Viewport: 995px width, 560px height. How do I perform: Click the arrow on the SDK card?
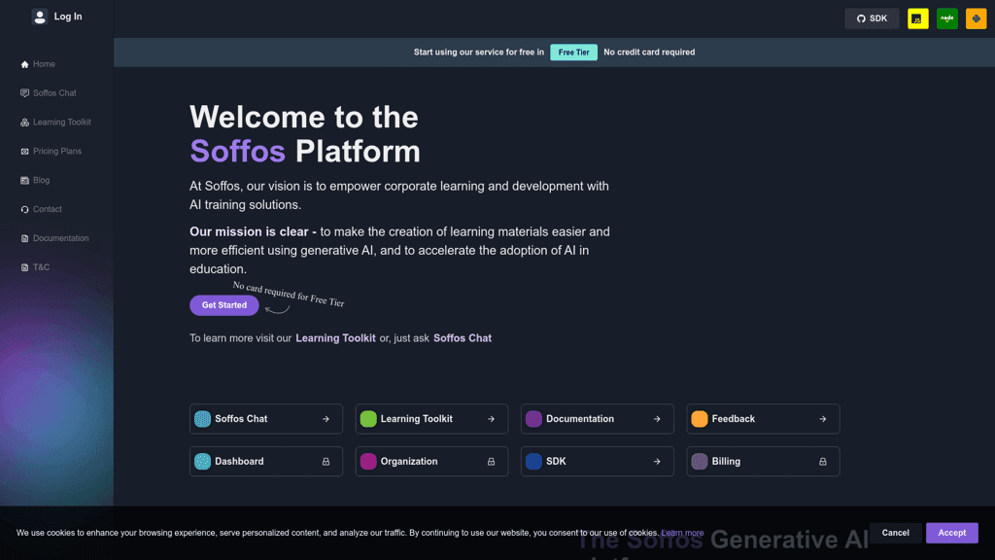pyautogui.click(x=657, y=462)
